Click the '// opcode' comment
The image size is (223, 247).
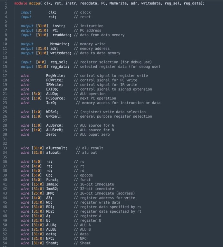83,175
